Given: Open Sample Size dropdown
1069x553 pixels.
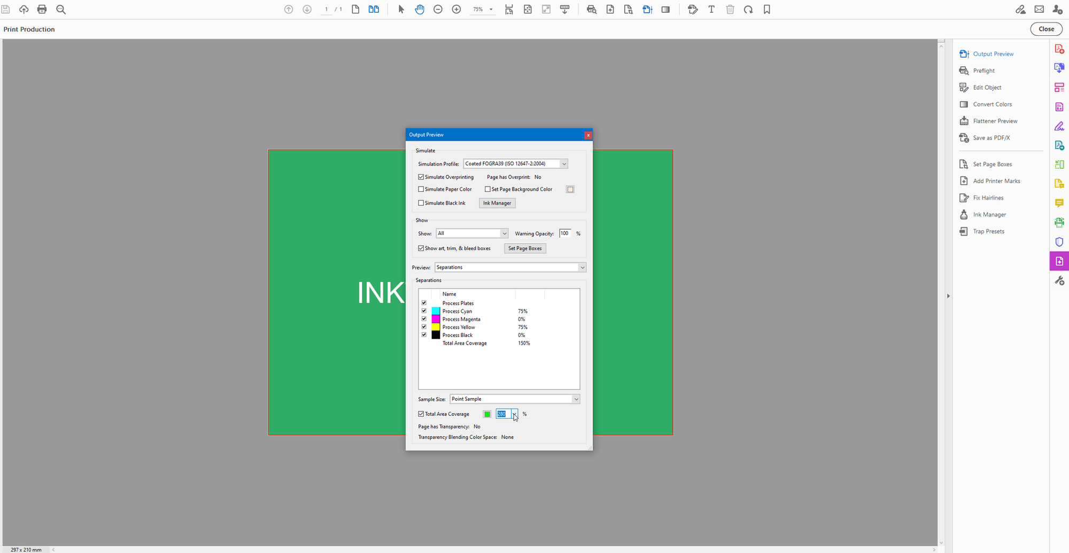Looking at the screenshot, I should coord(515,399).
